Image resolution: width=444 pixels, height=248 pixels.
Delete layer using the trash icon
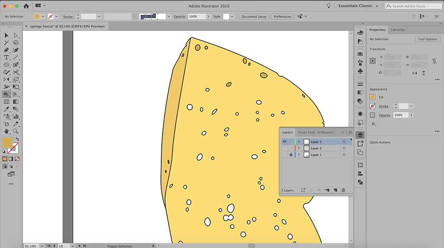pyautogui.click(x=343, y=190)
